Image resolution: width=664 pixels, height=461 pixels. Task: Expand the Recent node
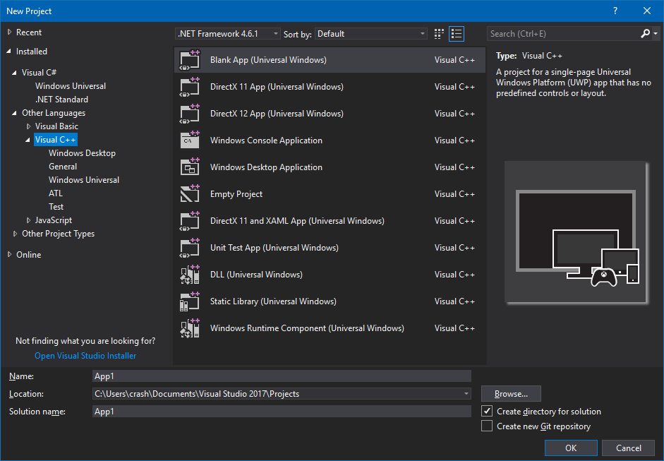(9, 32)
